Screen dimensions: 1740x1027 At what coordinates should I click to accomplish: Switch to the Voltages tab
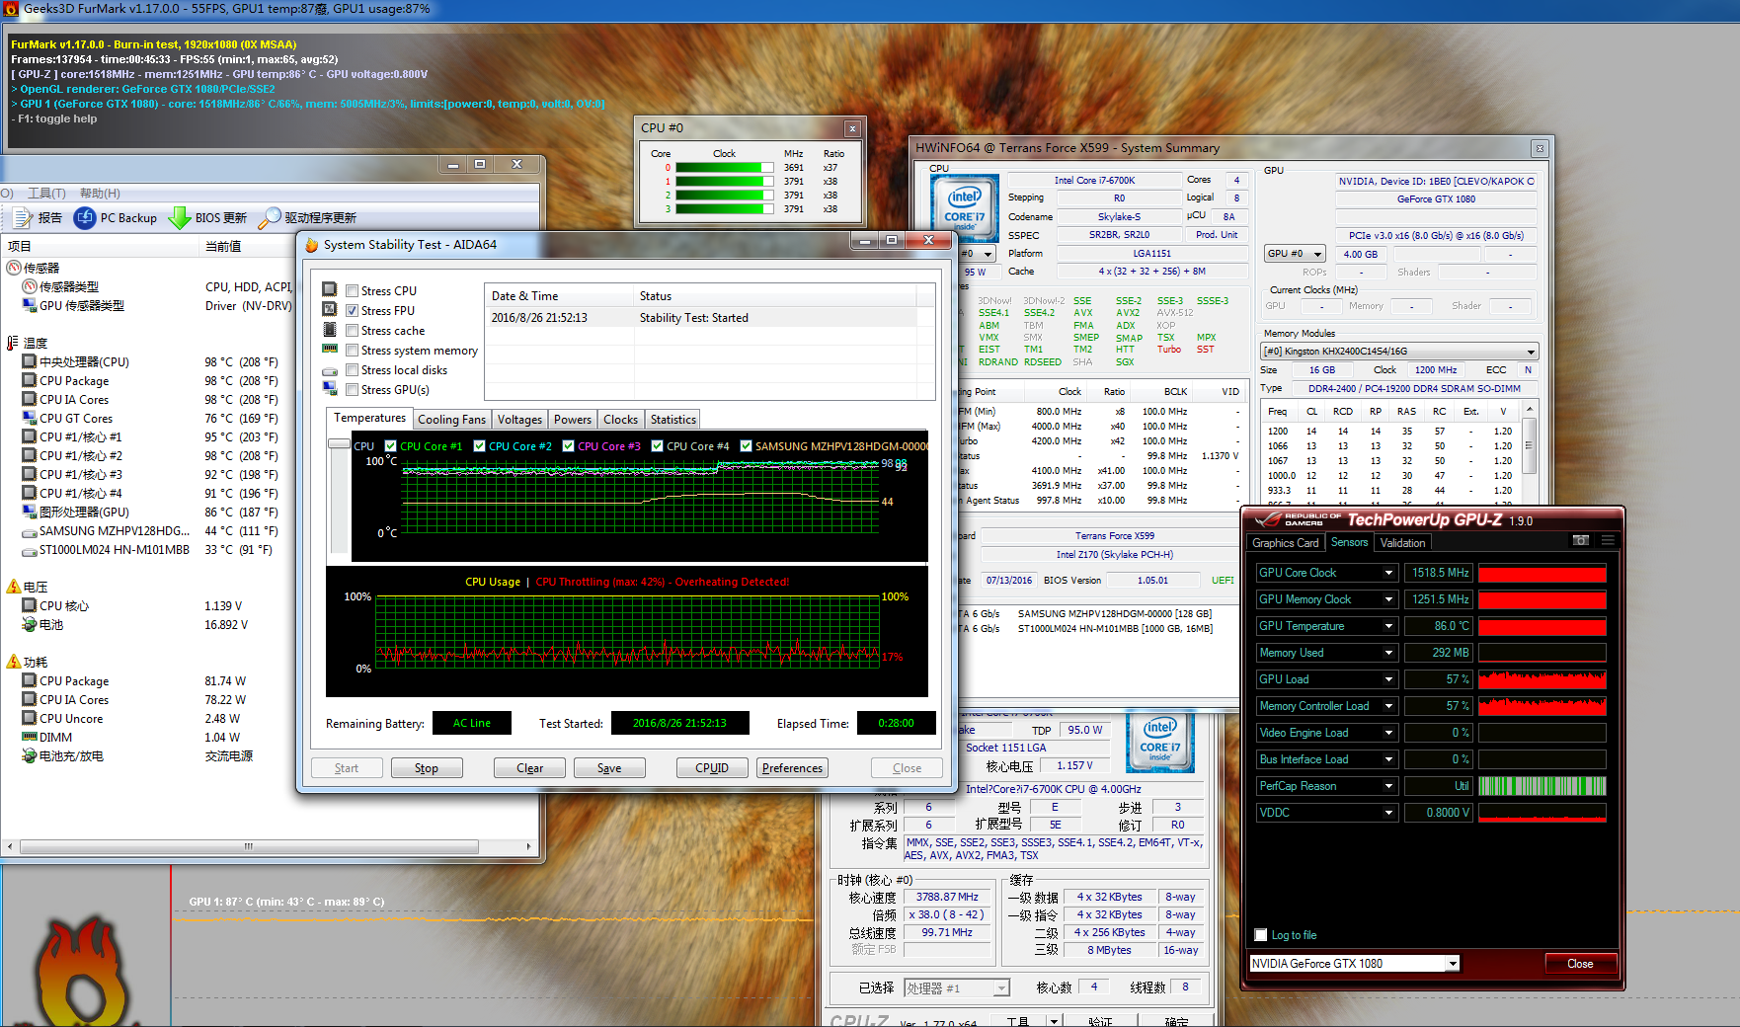(519, 420)
